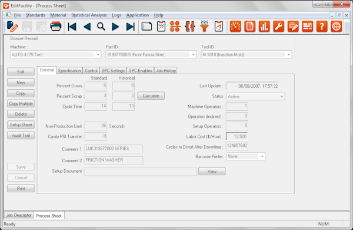This screenshot has height=230, width=353.
Task: Open the File menu
Action: coord(17,15)
